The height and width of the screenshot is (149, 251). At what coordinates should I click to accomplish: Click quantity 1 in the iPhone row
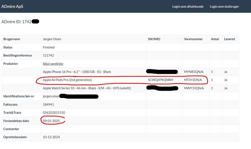[x=212, y=72]
